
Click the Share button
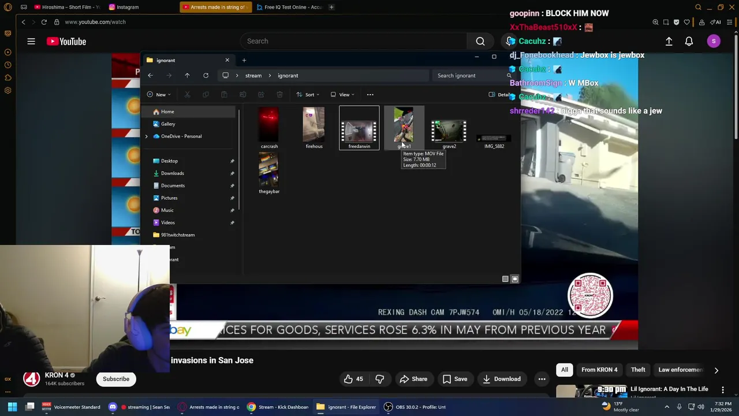[413, 379]
